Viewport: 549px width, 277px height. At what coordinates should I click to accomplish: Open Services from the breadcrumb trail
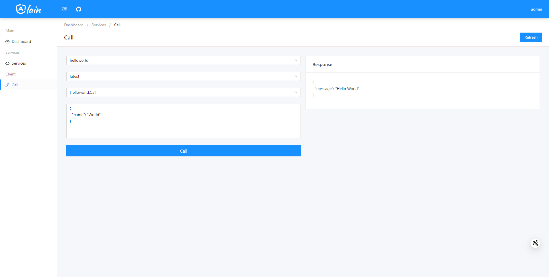pyautogui.click(x=98, y=25)
